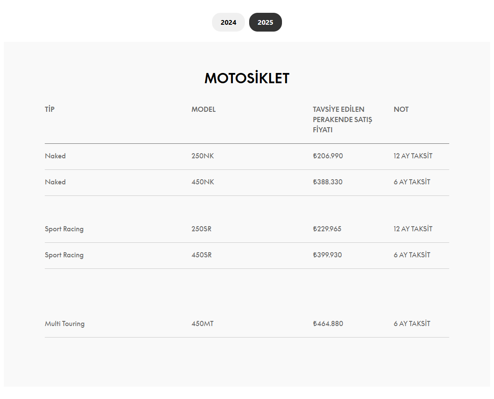
Task: Click the ₺399.930 price
Action: tap(327, 255)
